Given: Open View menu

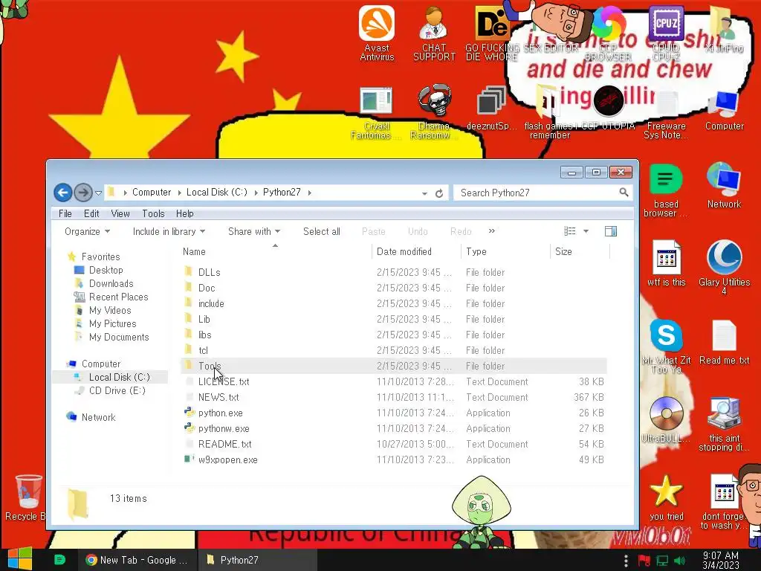Looking at the screenshot, I should [120, 213].
